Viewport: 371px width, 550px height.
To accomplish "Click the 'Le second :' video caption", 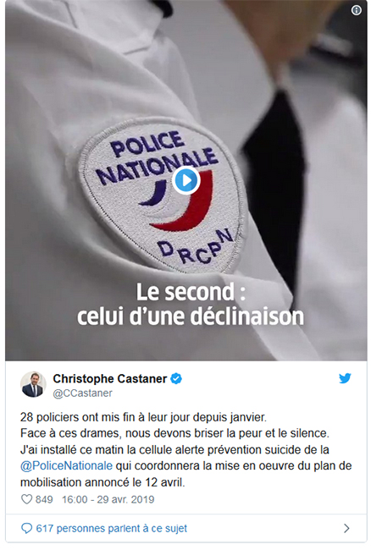I will tap(191, 292).
